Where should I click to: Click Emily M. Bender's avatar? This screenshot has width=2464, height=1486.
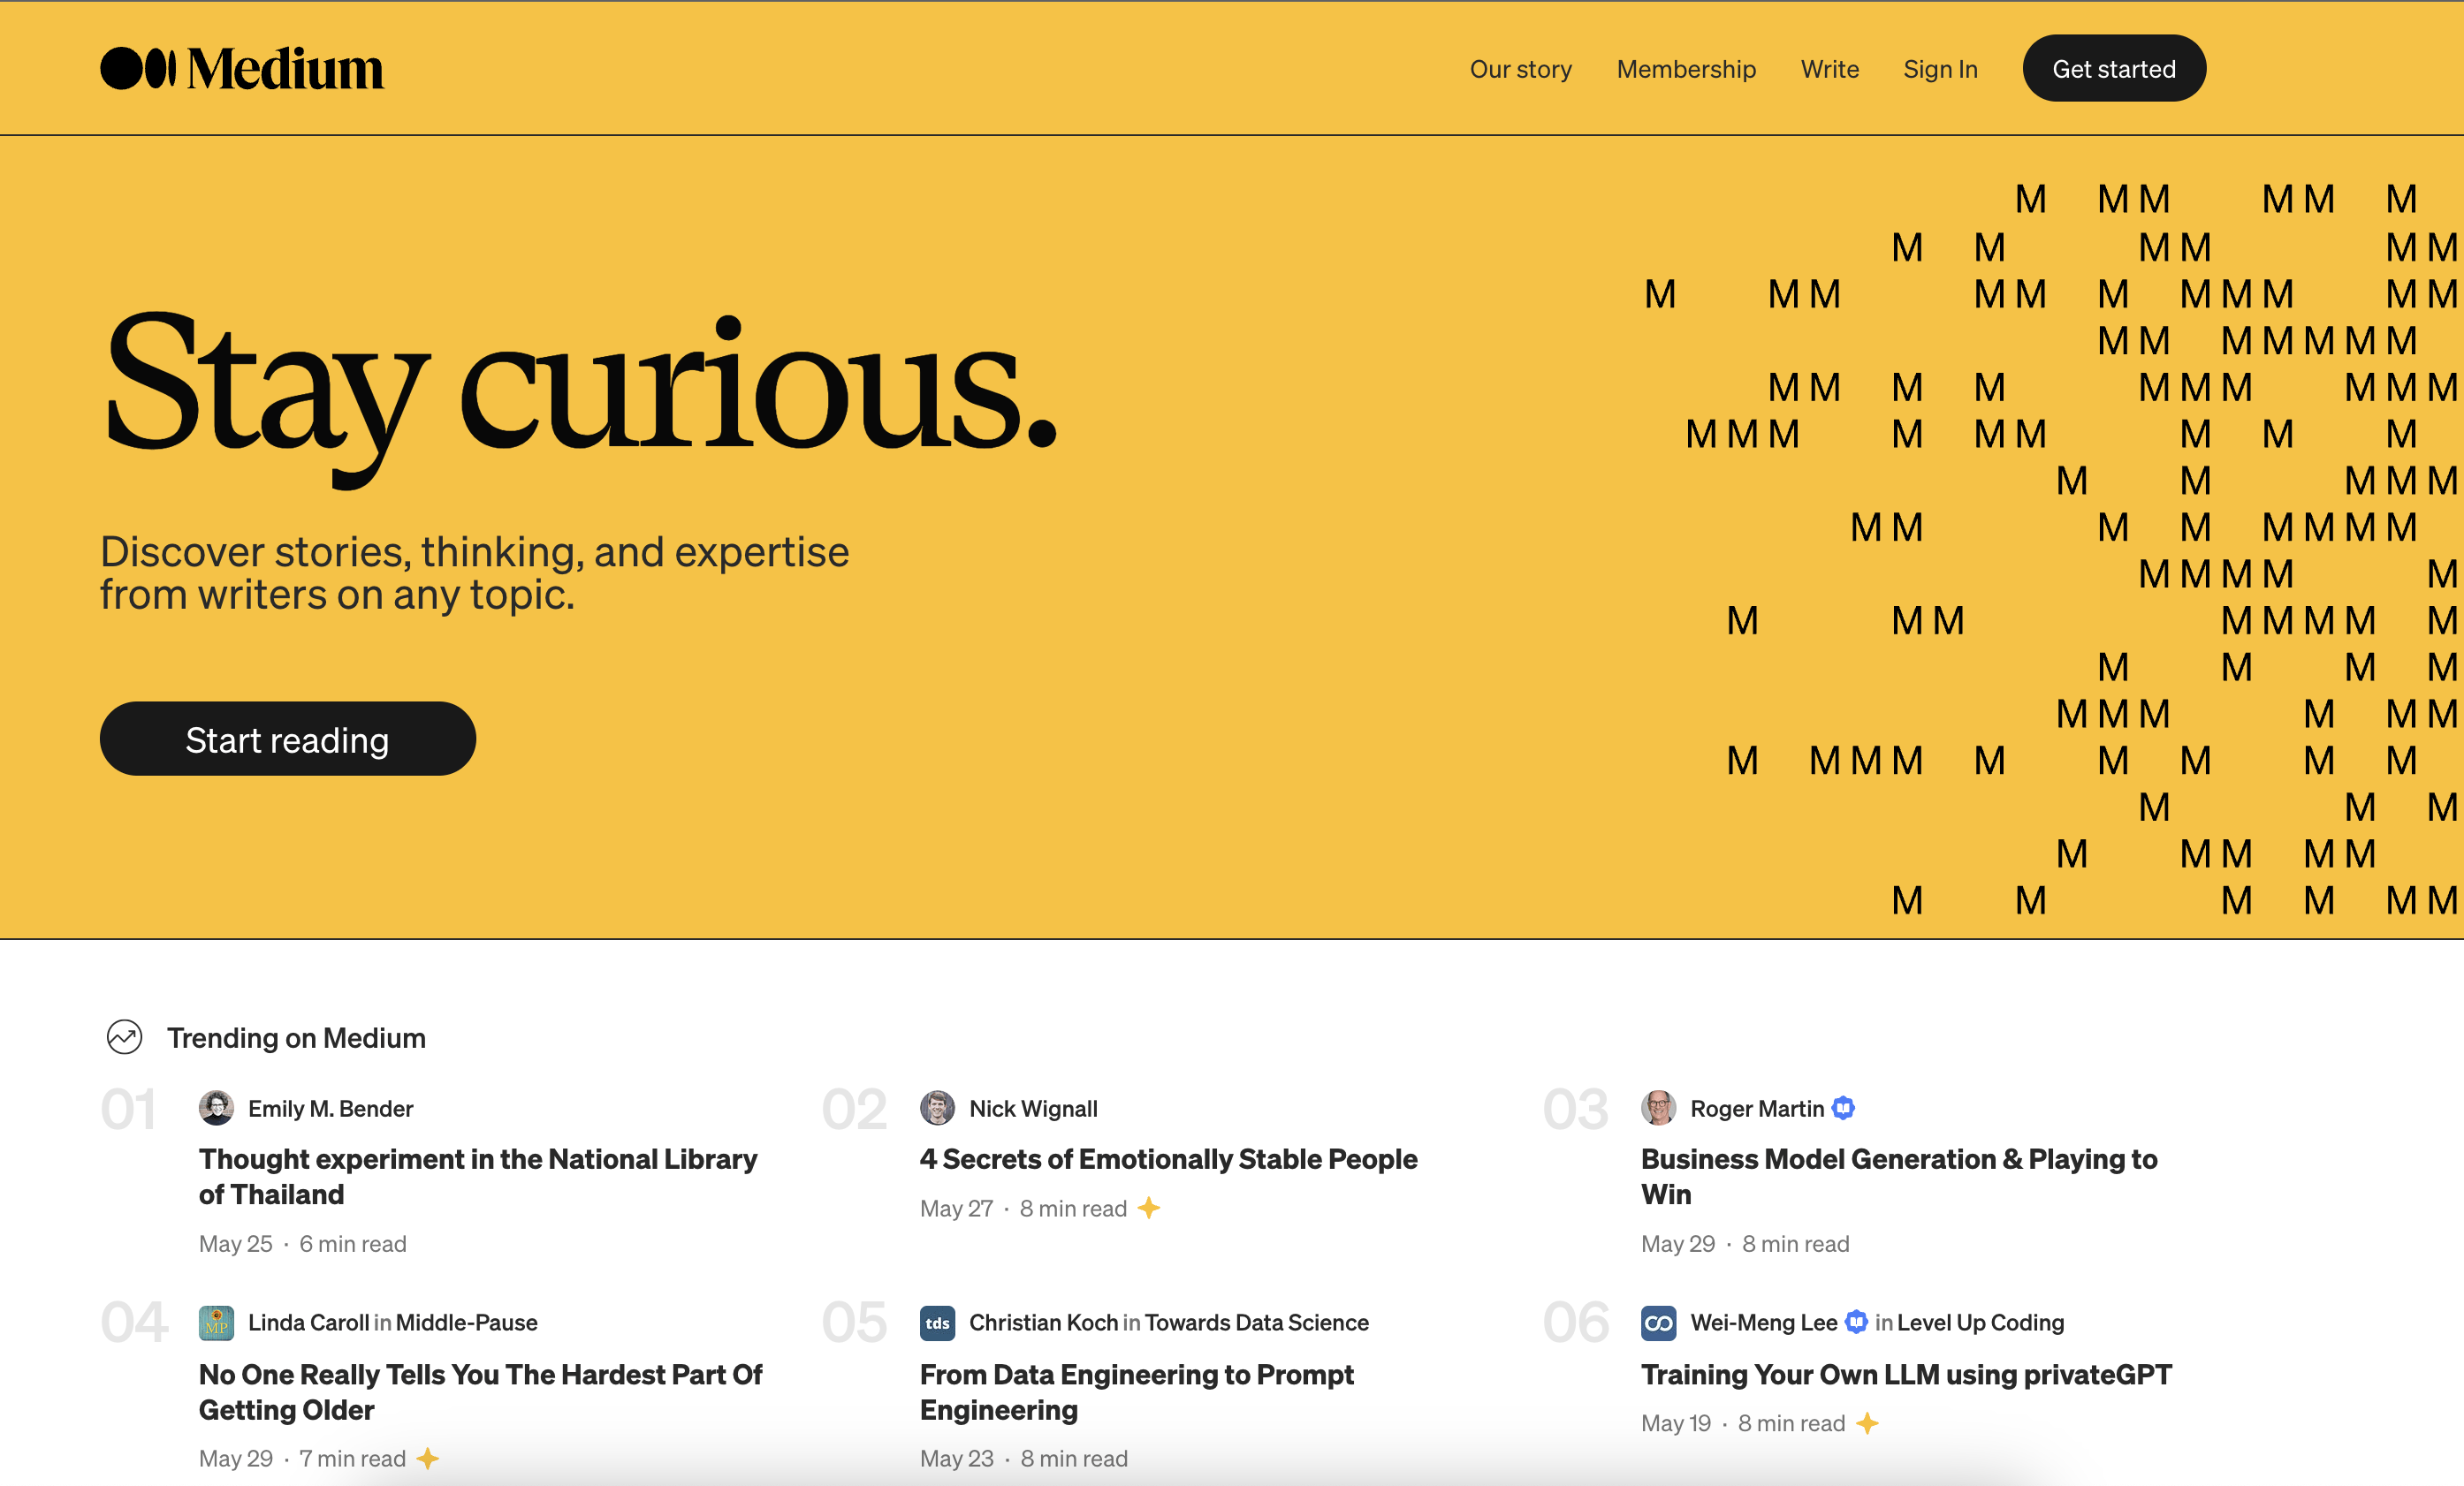tap(216, 1107)
